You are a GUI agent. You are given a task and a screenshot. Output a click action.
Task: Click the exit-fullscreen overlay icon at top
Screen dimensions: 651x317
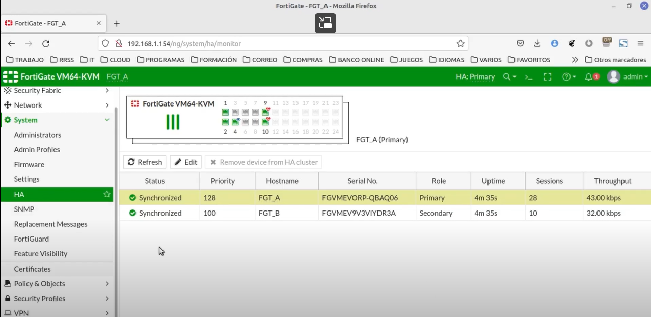pos(325,23)
